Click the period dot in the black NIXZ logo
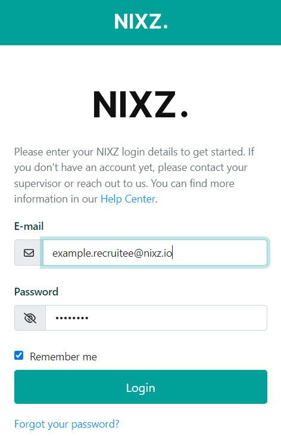 tap(185, 113)
